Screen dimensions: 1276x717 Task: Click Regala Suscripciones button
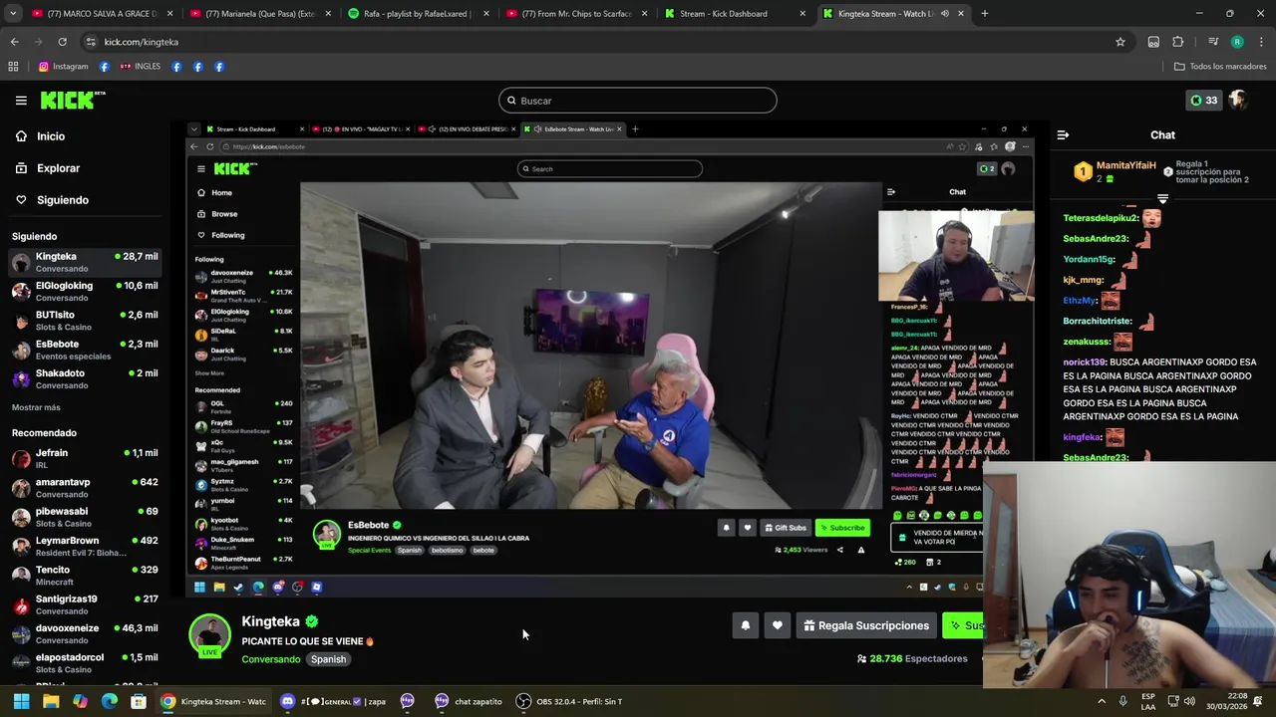(x=866, y=625)
